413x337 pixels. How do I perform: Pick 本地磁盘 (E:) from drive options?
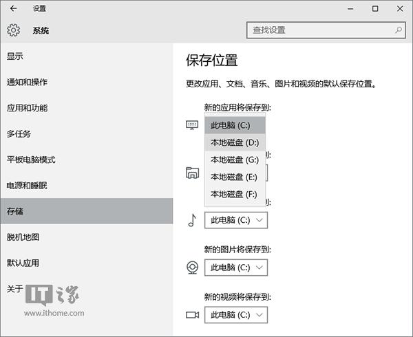[x=235, y=177]
